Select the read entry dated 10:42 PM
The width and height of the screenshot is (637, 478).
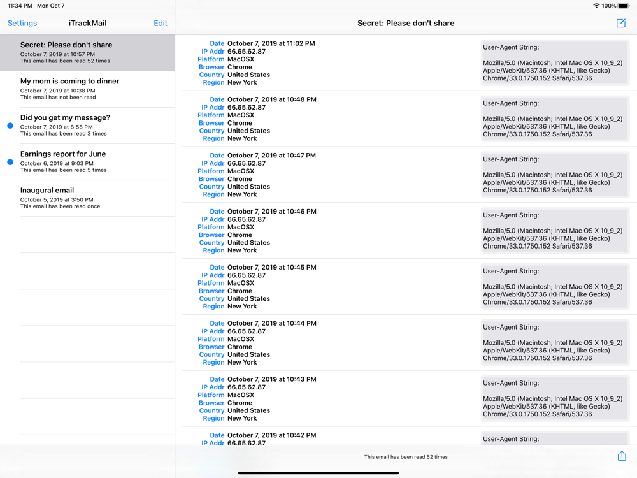click(406, 437)
